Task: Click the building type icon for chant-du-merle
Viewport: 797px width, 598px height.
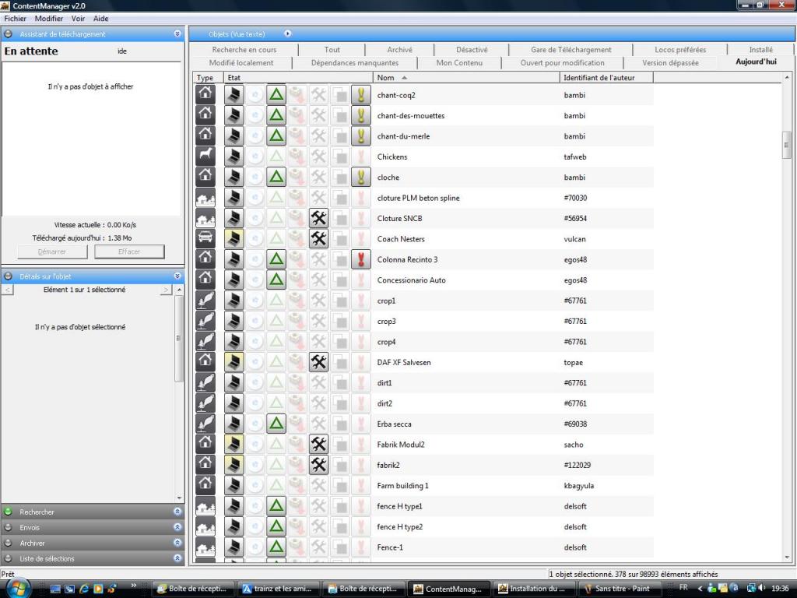Action: [205, 135]
